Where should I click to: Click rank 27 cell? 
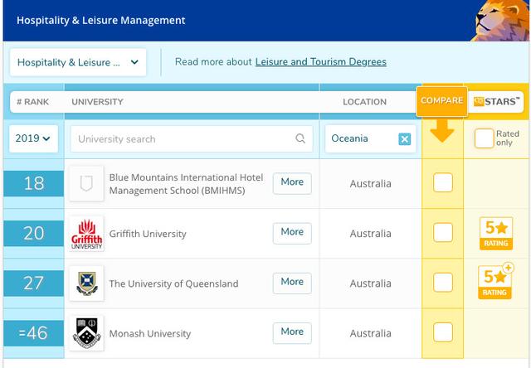click(x=34, y=283)
